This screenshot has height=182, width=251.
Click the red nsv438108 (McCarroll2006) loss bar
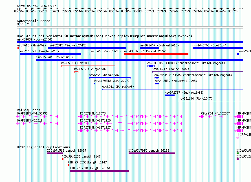[x=157, y=54]
